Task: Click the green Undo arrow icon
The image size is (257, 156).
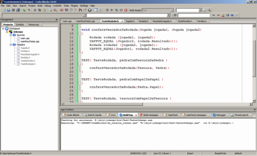Action: 24,10
